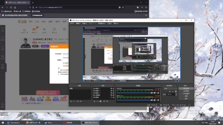Adjust the microphone/Aux volume slider

coord(135,100)
